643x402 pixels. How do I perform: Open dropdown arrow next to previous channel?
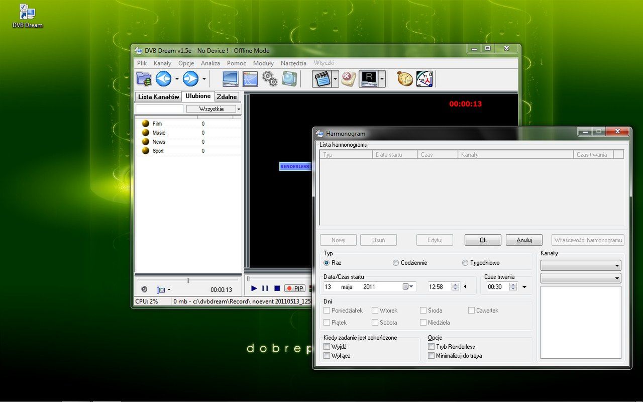click(177, 79)
